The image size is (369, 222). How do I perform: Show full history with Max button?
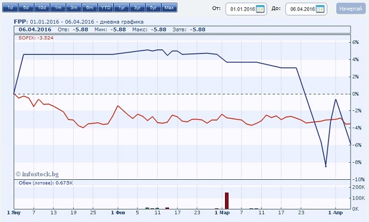[x=170, y=8]
